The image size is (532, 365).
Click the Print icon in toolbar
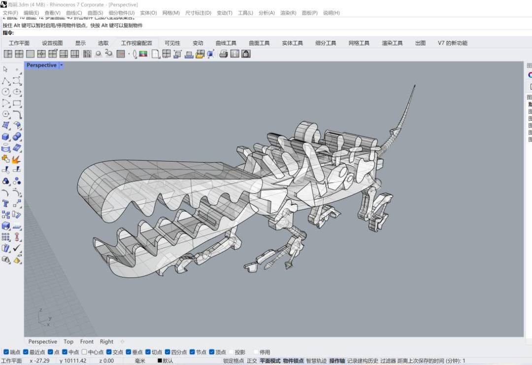(223, 54)
